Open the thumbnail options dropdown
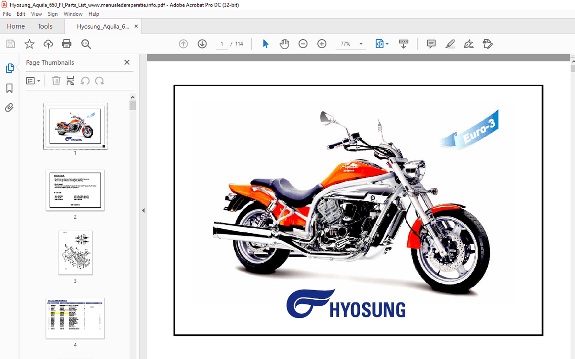 (32, 80)
